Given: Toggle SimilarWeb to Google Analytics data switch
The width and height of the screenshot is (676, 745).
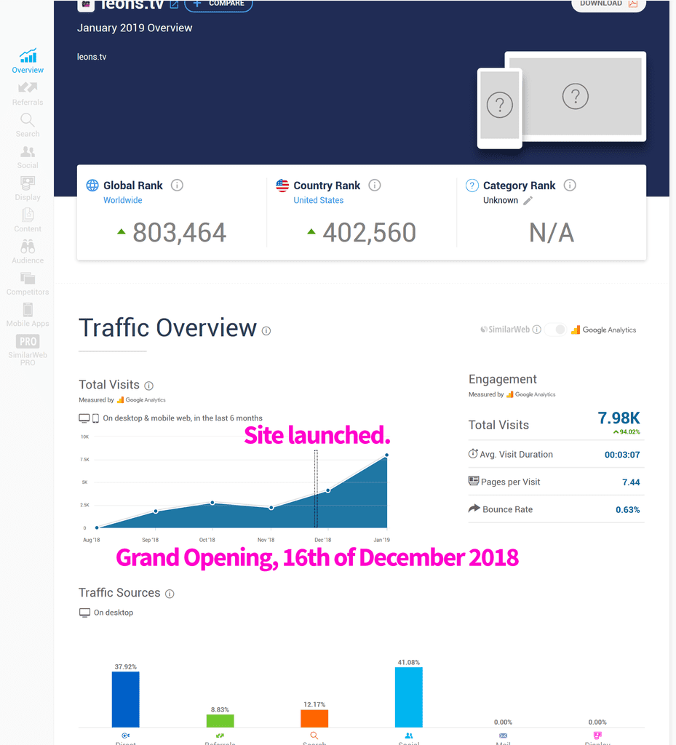Looking at the screenshot, I should tap(558, 330).
